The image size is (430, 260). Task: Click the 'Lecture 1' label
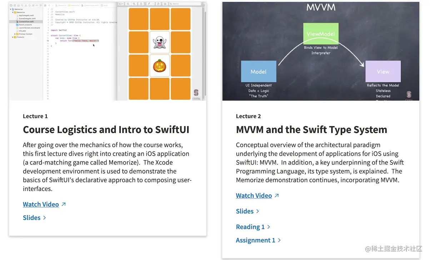click(35, 116)
